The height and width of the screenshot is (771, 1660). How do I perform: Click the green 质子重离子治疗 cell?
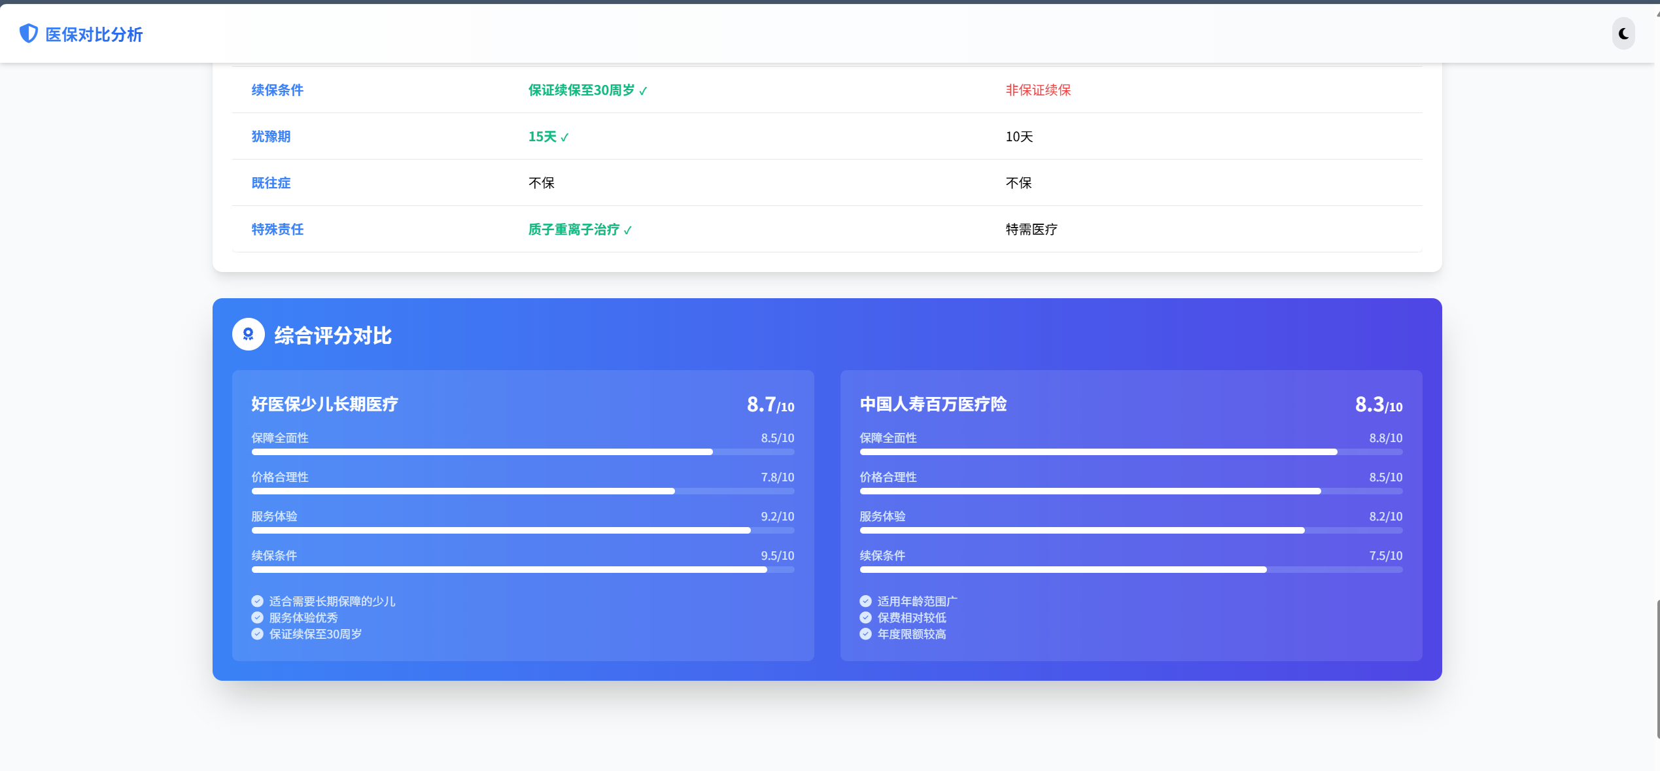[574, 230]
